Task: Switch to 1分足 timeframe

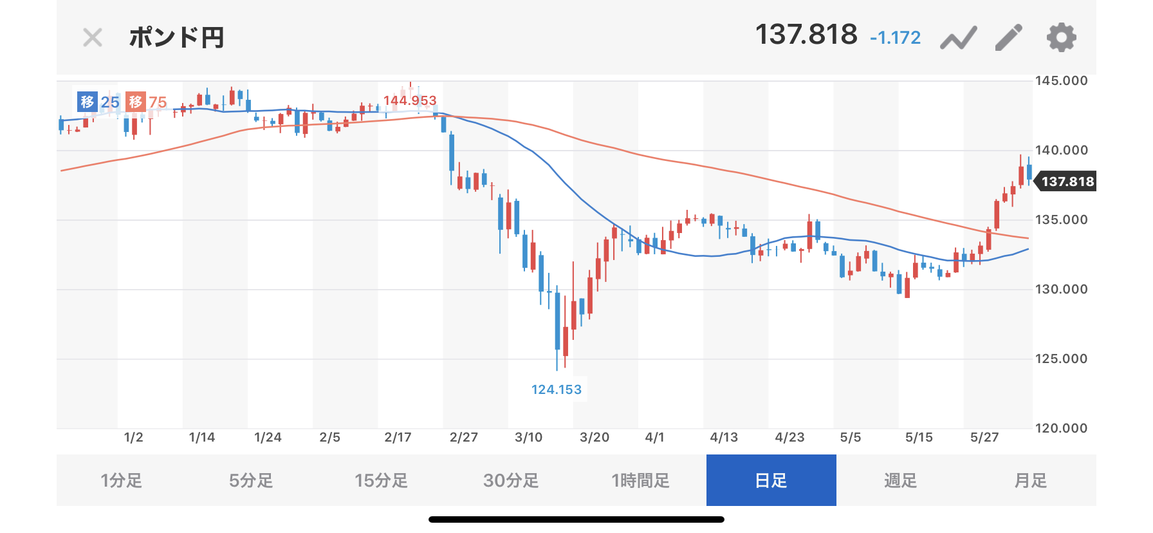Action: click(121, 480)
